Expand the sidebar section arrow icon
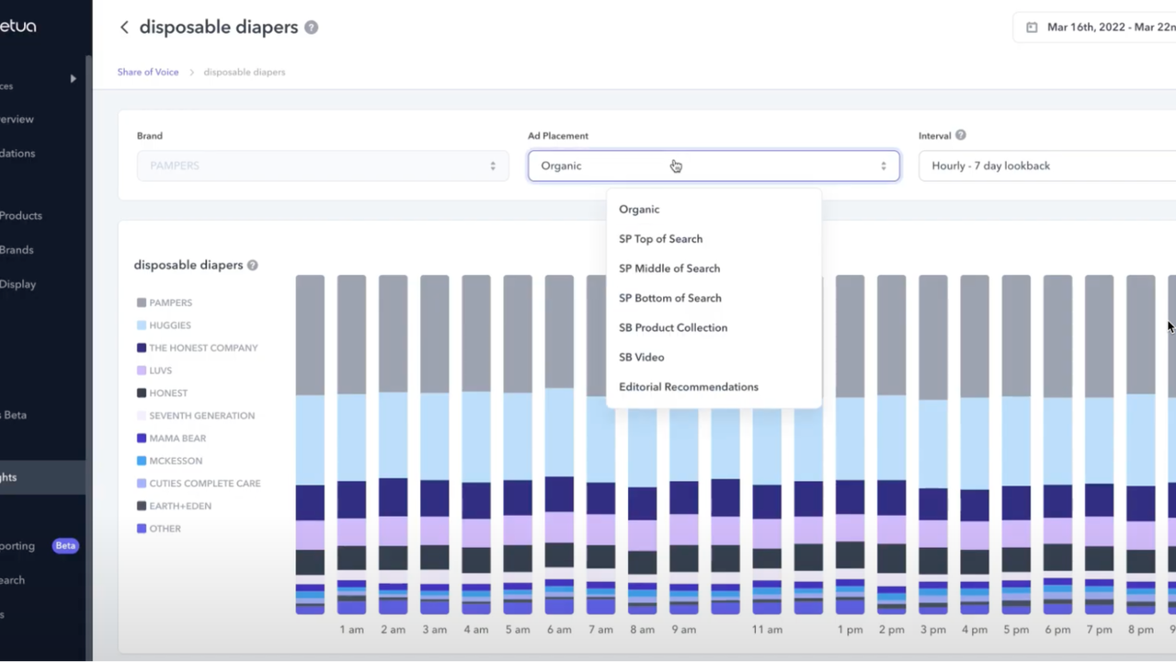 point(73,79)
